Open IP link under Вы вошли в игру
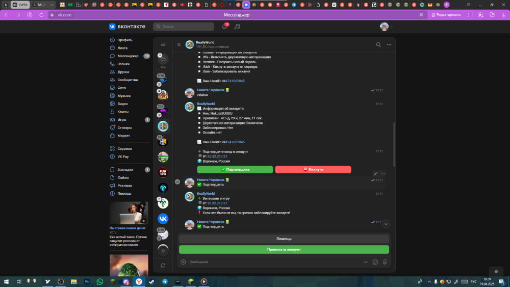Viewport: 510px width, 287px height. point(217,203)
